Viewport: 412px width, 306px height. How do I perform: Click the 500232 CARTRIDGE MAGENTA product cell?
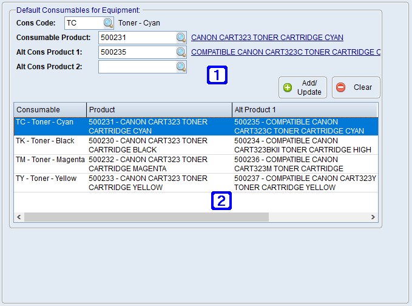pos(159,164)
